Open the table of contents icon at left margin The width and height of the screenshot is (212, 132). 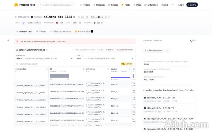pyautogui.click(x=8, y=40)
